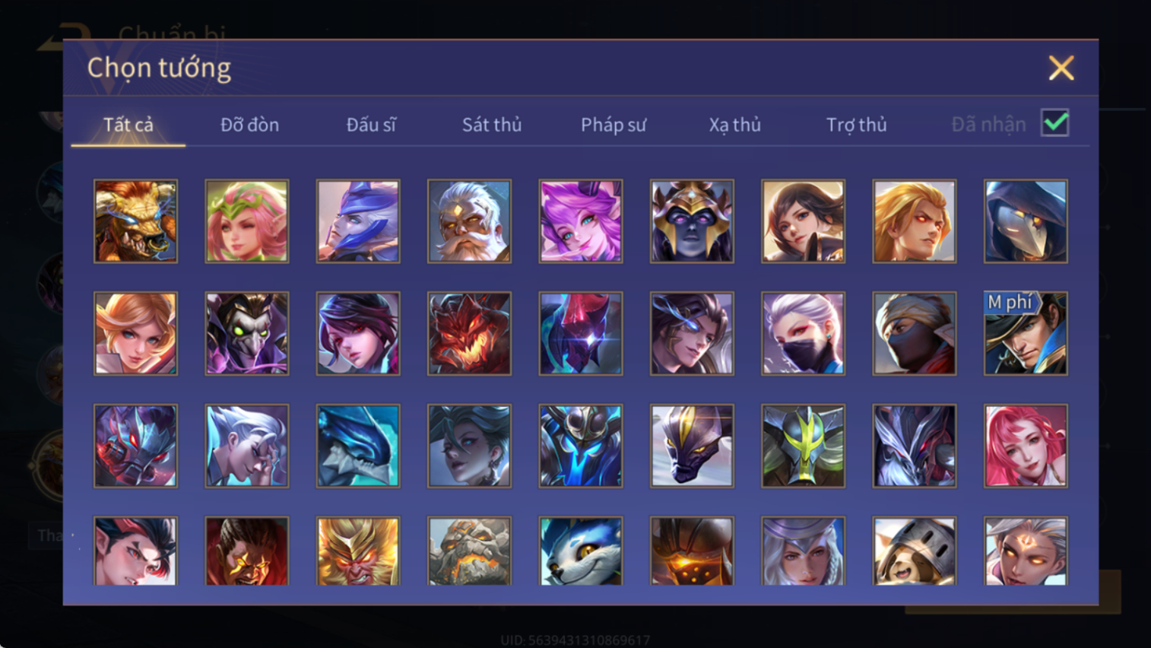Pick the silver-haired masked ninja woman
The image size is (1151, 648).
click(x=803, y=334)
